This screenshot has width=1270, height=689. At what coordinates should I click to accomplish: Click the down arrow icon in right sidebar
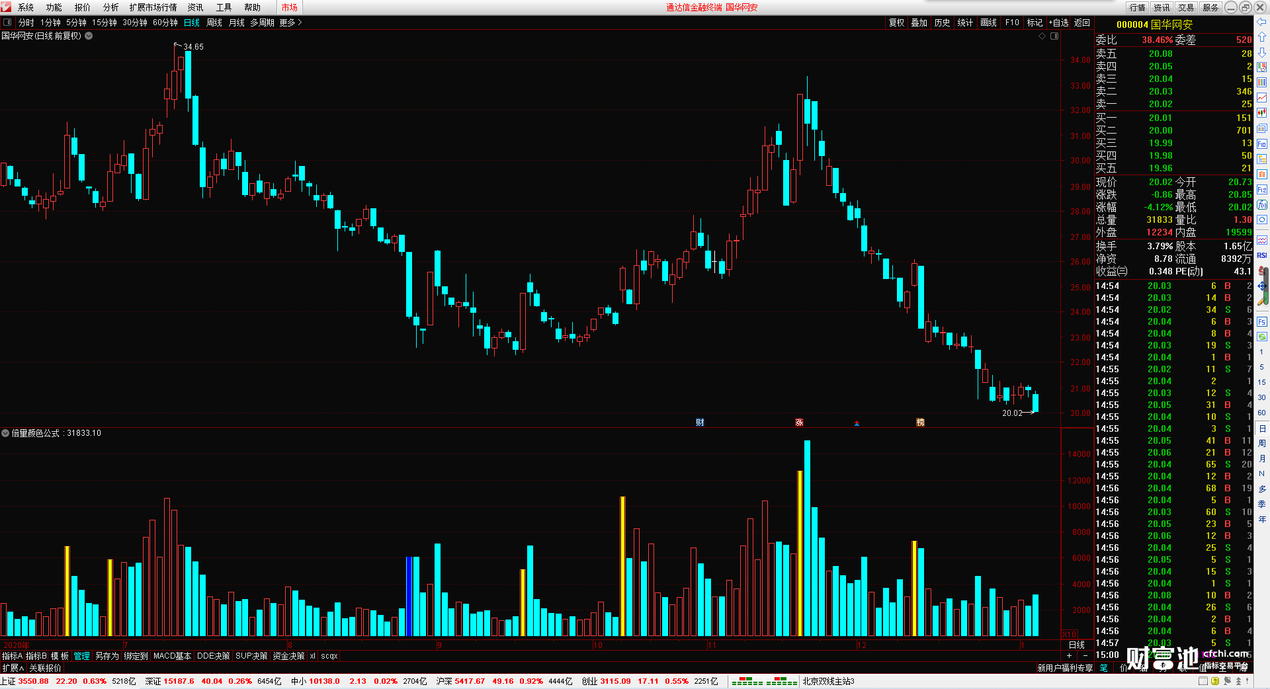tap(1261, 52)
